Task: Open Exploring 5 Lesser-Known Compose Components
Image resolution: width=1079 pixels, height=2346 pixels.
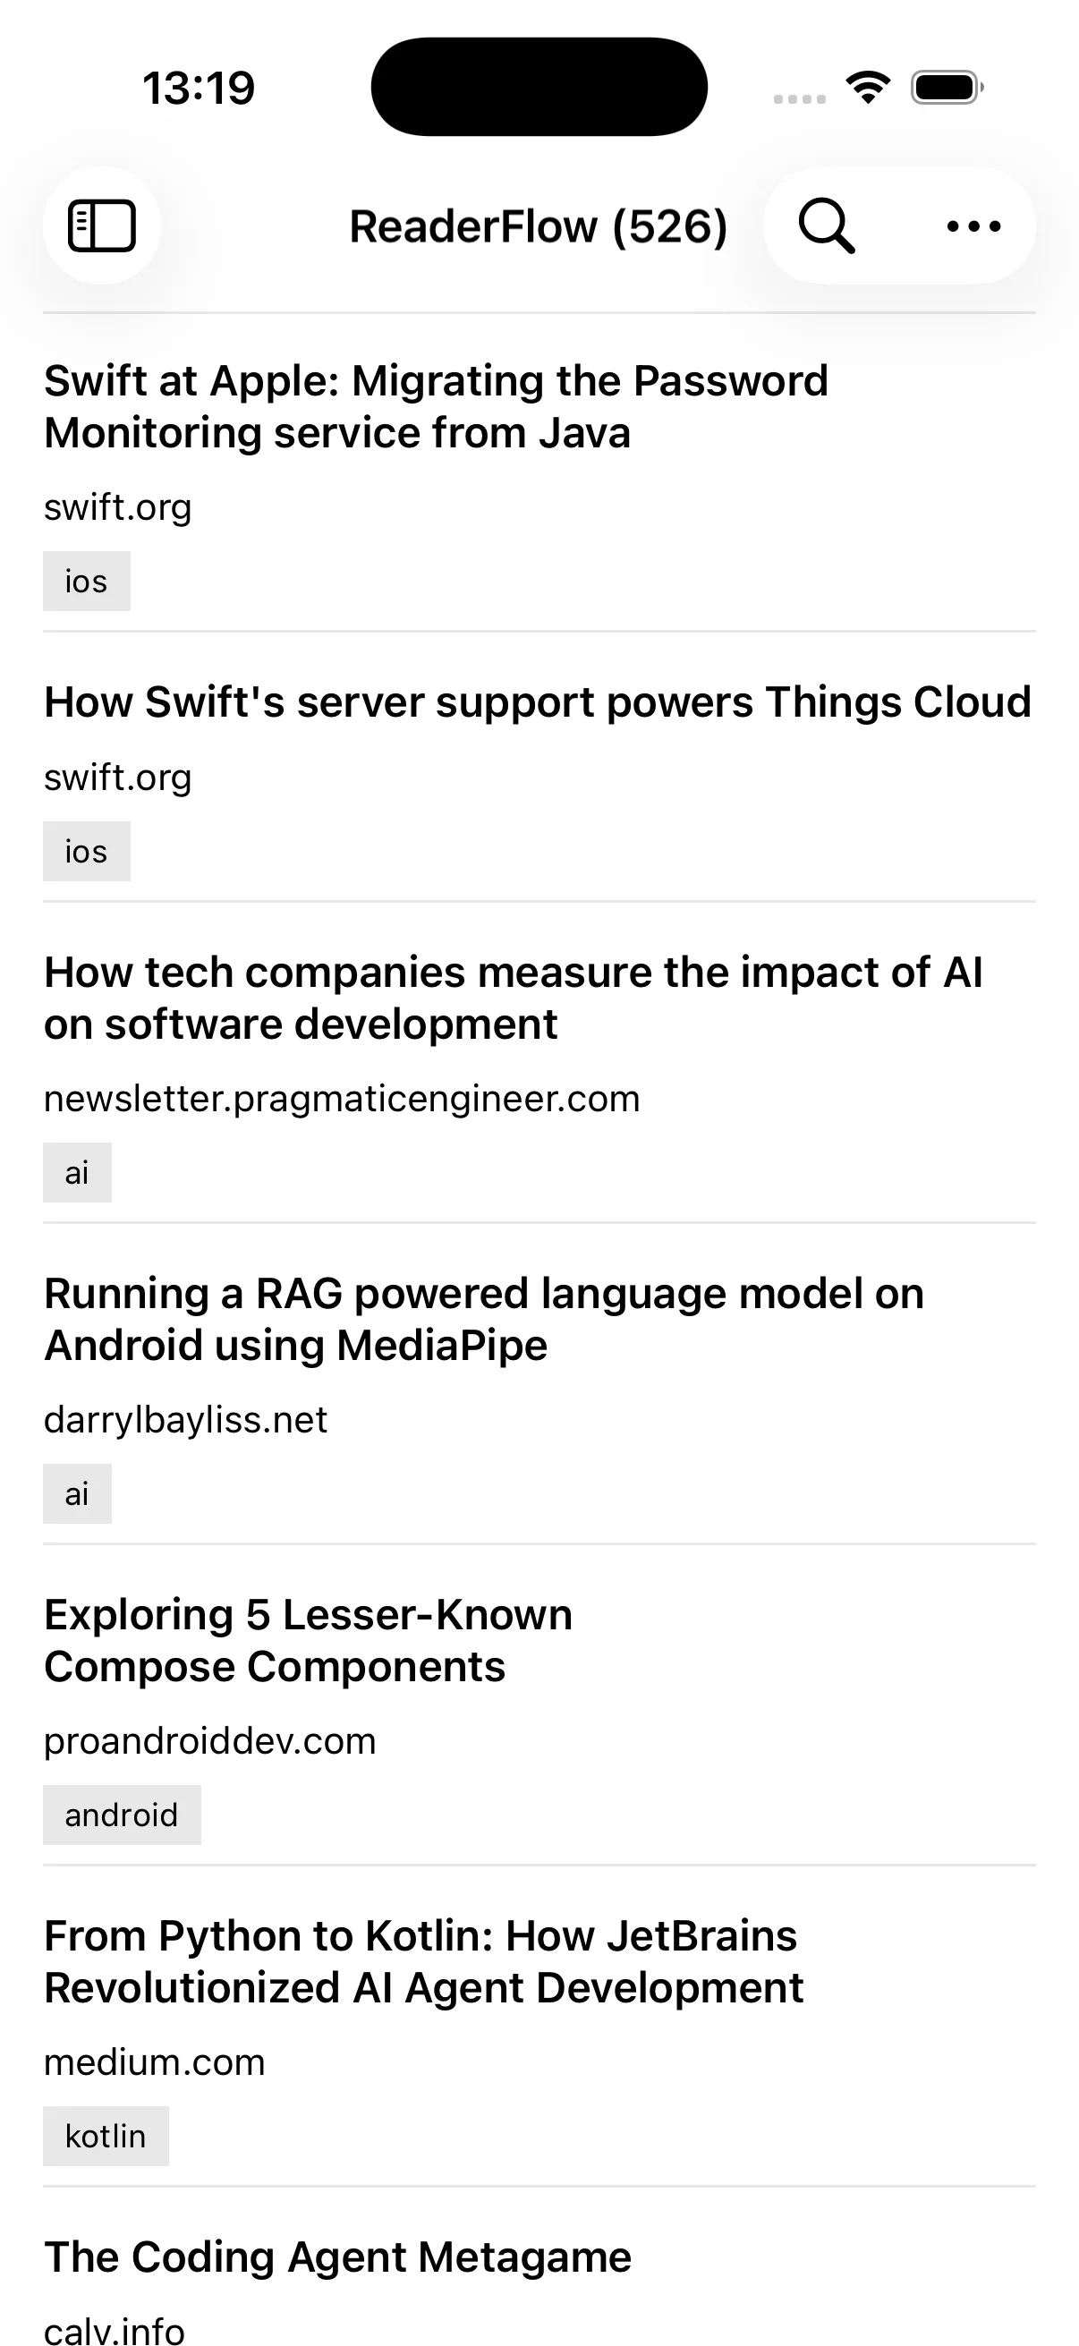Action: [x=308, y=1640]
